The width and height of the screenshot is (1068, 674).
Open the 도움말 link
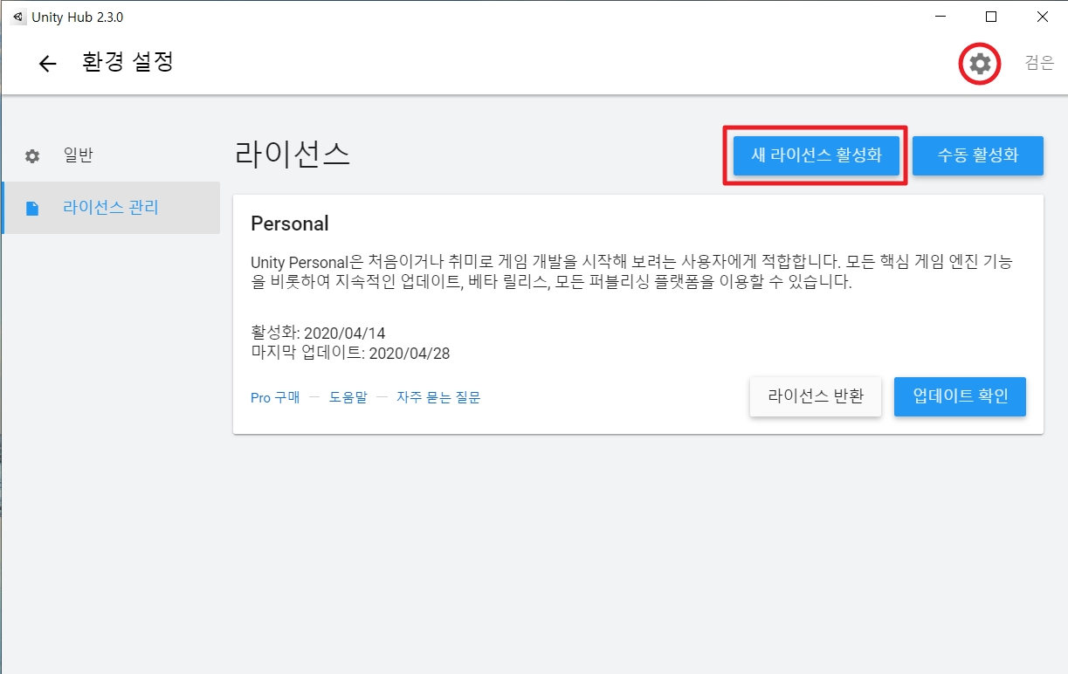tap(348, 397)
